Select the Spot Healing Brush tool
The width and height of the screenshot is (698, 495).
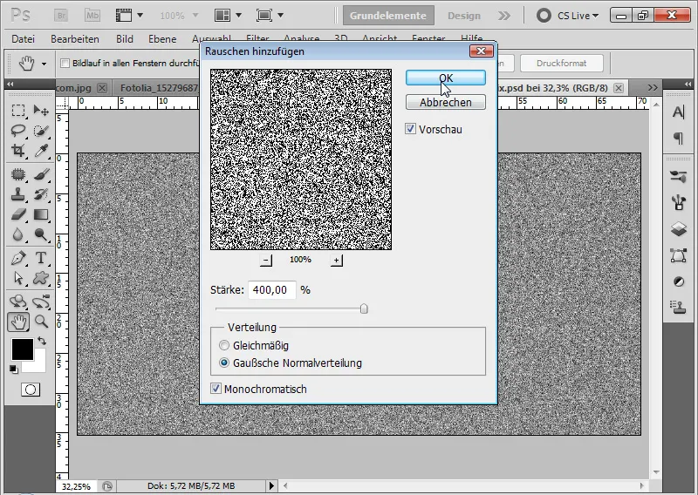tap(18, 174)
